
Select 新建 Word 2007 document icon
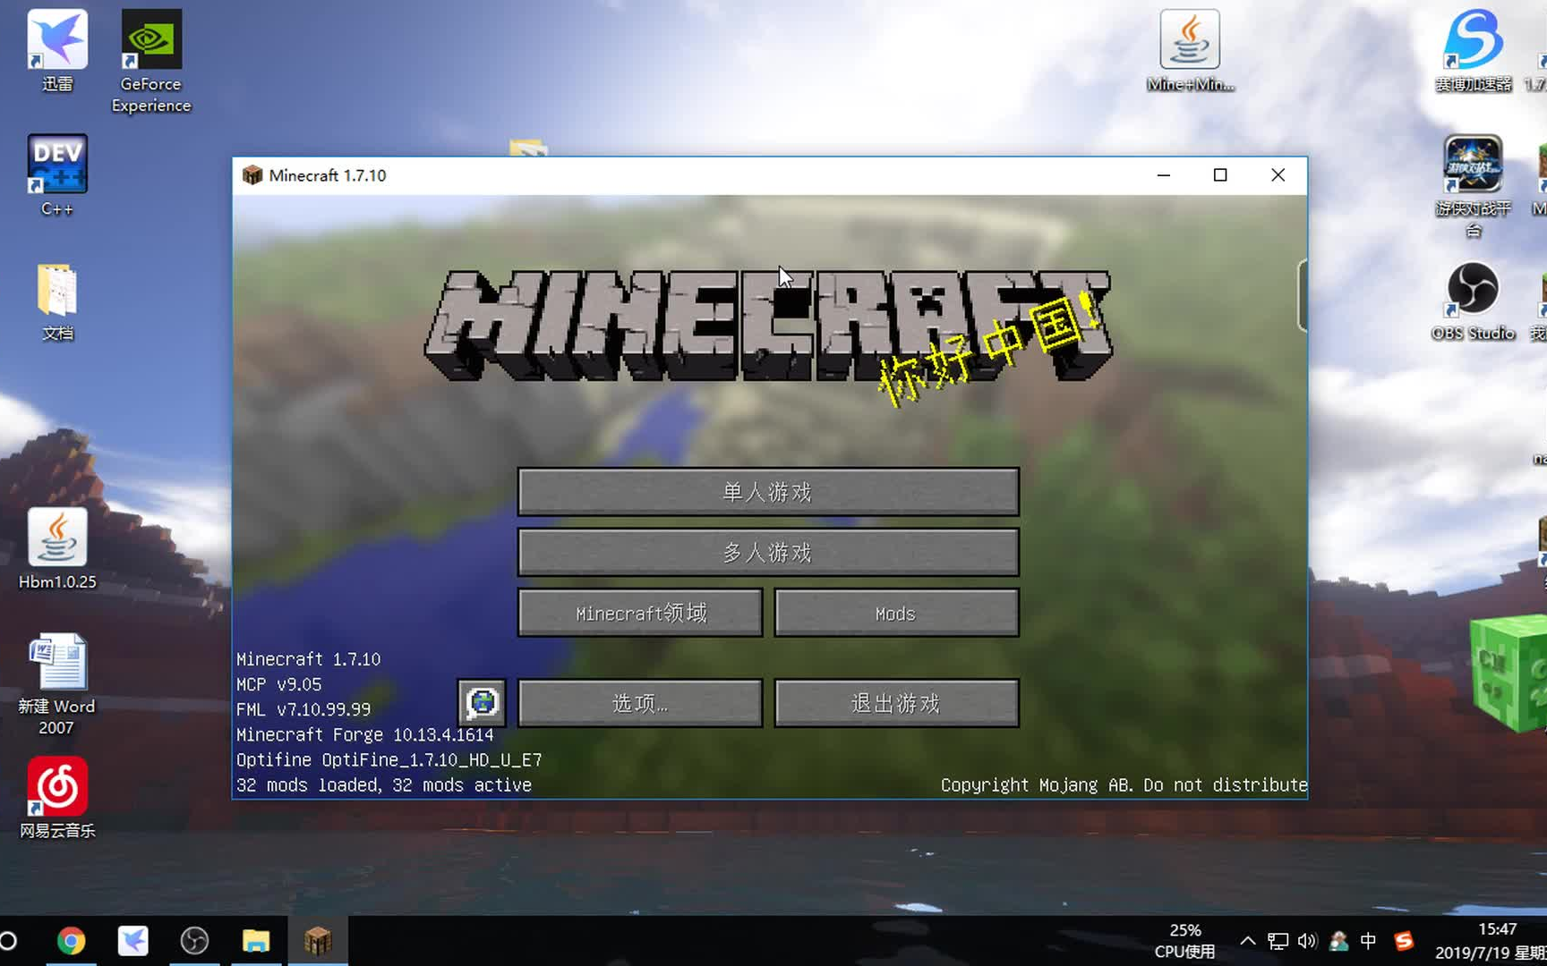(x=56, y=684)
